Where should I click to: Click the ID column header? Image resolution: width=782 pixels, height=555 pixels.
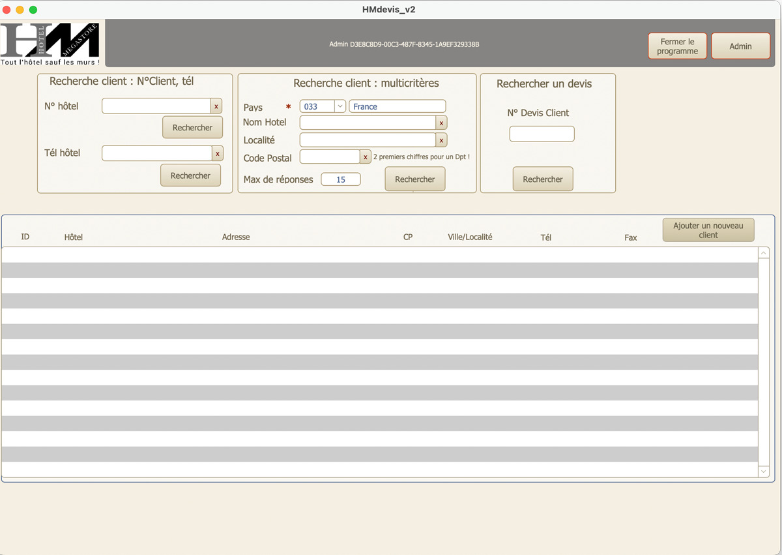click(x=25, y=237)
